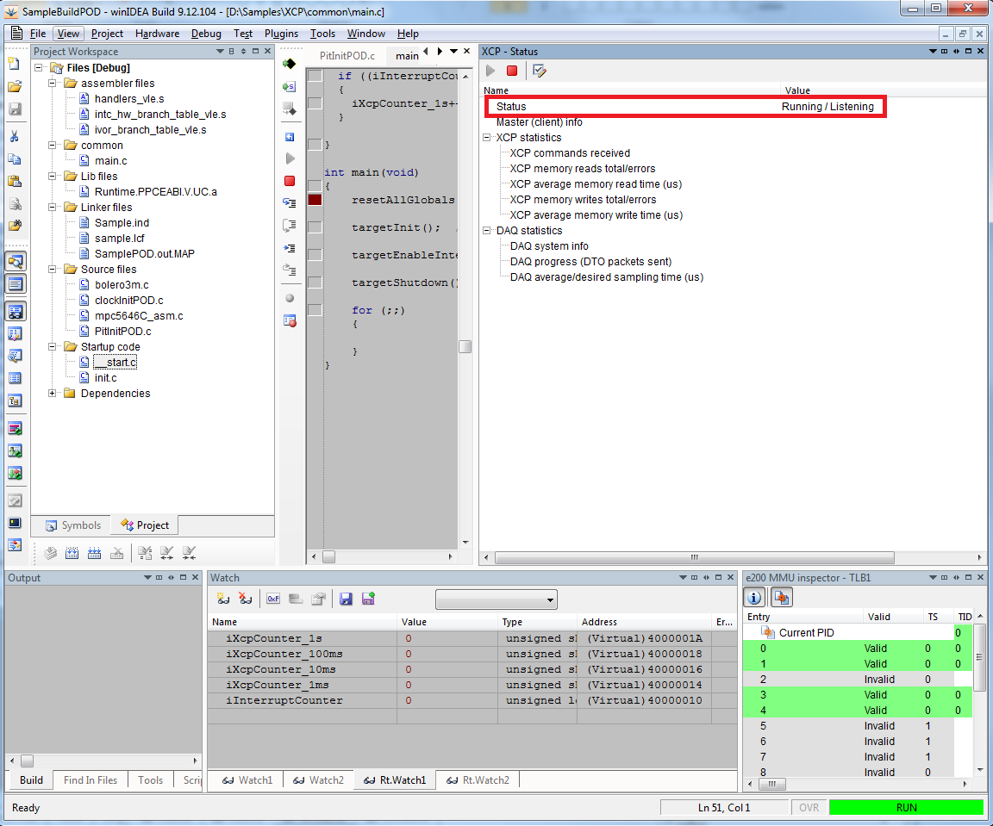Toggle breakpoint box beside the for (;;) line
The width and height of the screenshot is (993, 826).
click(315, 310)
